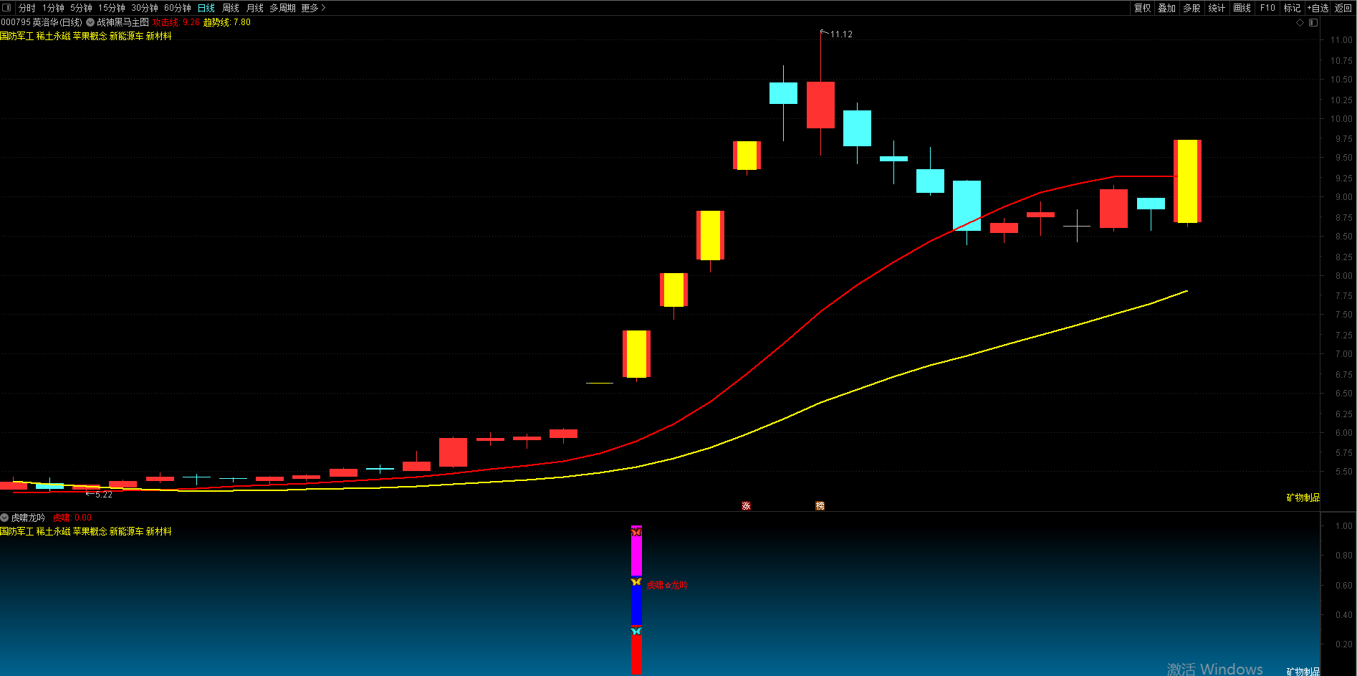Click the 涨 marker below the chart

746,506
